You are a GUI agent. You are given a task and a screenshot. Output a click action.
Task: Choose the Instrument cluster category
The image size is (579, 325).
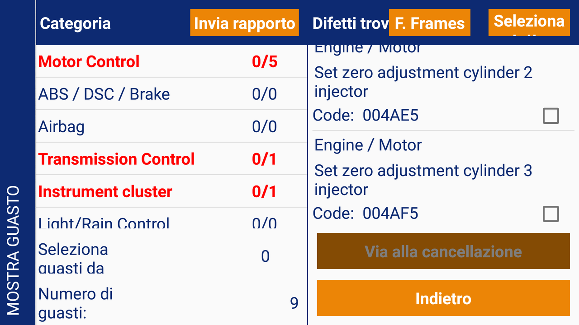105,192
